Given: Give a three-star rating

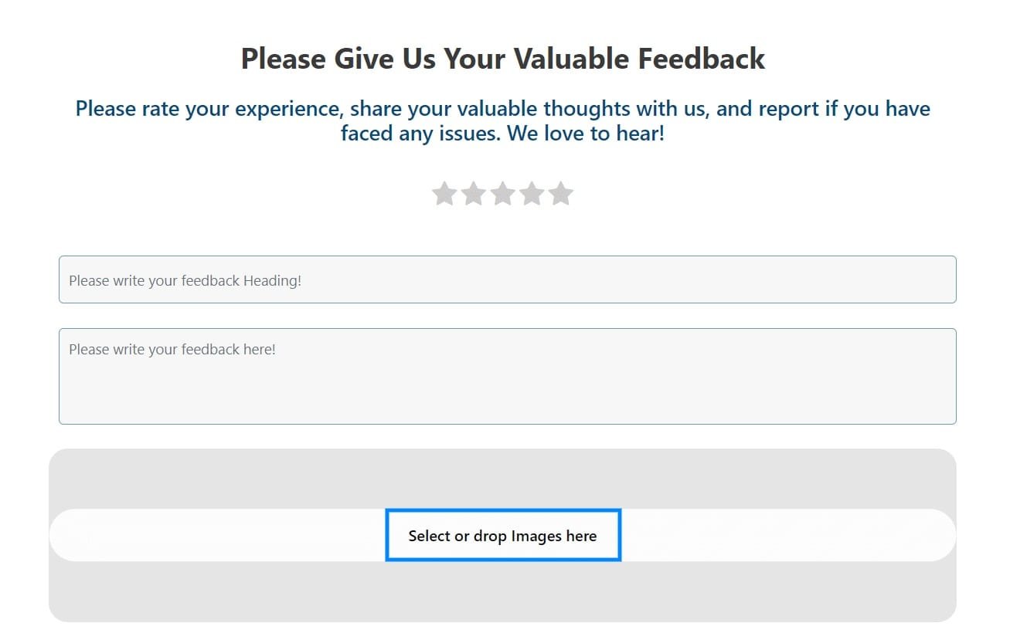Looking at the screenshot, I should tap(502, 194).
